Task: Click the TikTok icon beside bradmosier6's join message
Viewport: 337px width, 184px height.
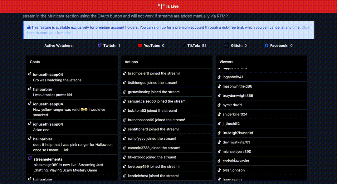Action: pyautogui.click(x=124, y=73)
